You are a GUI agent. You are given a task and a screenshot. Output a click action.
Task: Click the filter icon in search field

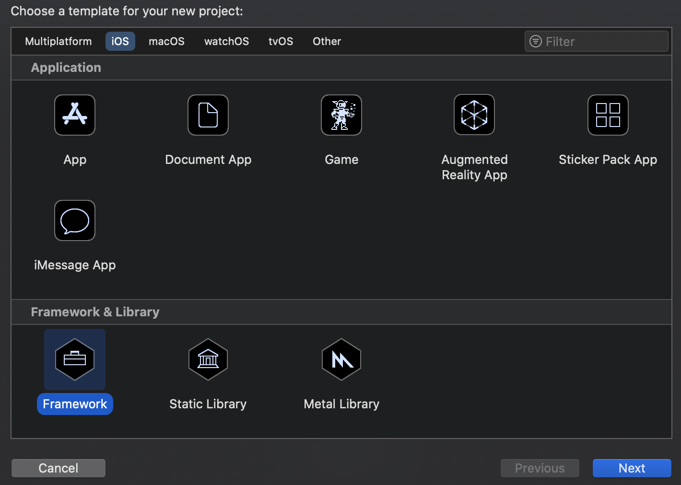pyautogui.click(x=536, y=42)
